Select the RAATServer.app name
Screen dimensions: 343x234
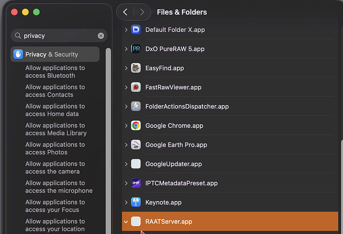click(x=169, y=222)
